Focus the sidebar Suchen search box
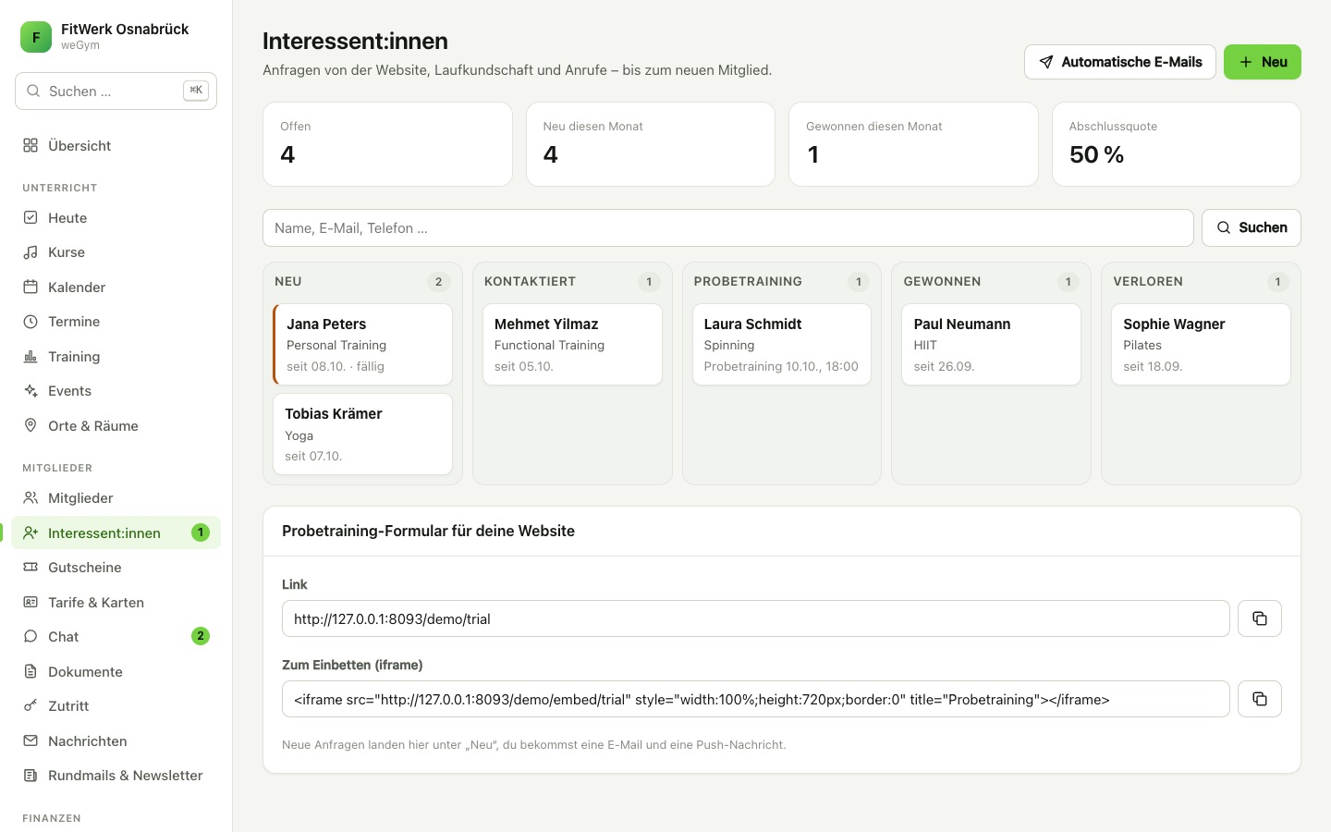The image size is (1331, 832). (x=116, y=91)
